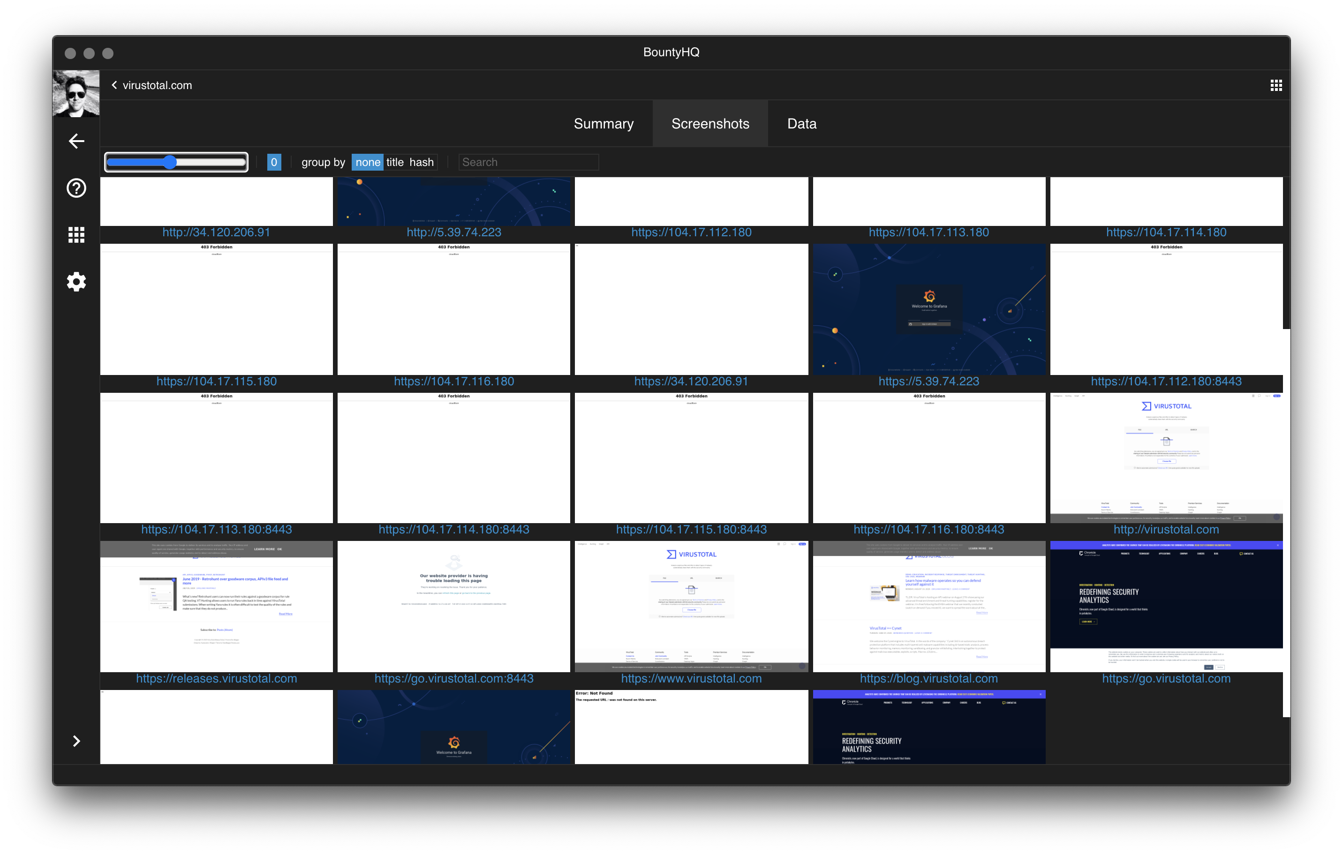Click the https://blog.virustotal.com link
This screenshot has width=1343, height=855.
point(928,678)
